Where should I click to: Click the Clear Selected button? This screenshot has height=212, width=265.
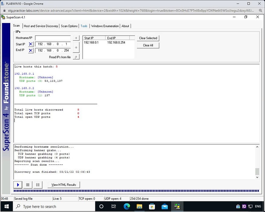[x=148, y=38]
